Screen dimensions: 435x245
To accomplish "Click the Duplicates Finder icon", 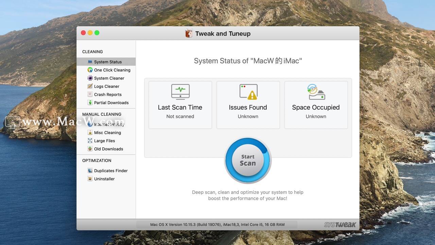I will (x=90, y=171).
